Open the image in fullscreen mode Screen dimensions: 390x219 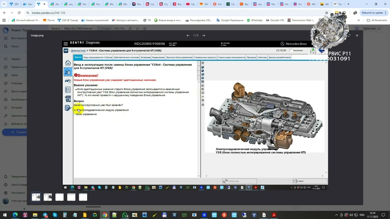click(x=349, y=36)
